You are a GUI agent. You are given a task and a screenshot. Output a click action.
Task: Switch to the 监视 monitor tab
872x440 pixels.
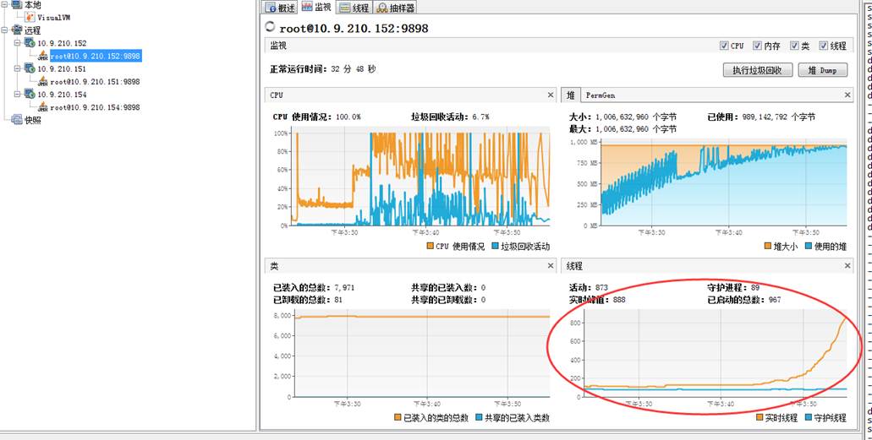(x=317, y=8)
